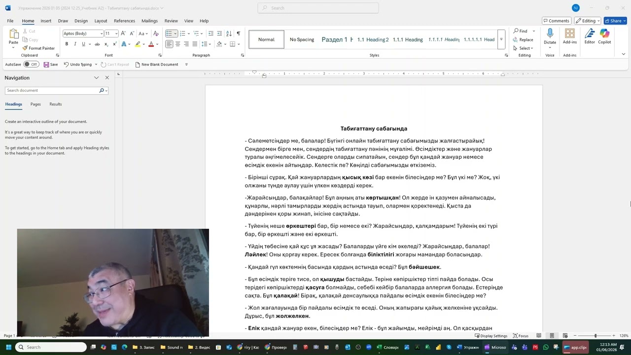
Task: Open the Dictate microphone tool
Action: (x=550, y=36)
